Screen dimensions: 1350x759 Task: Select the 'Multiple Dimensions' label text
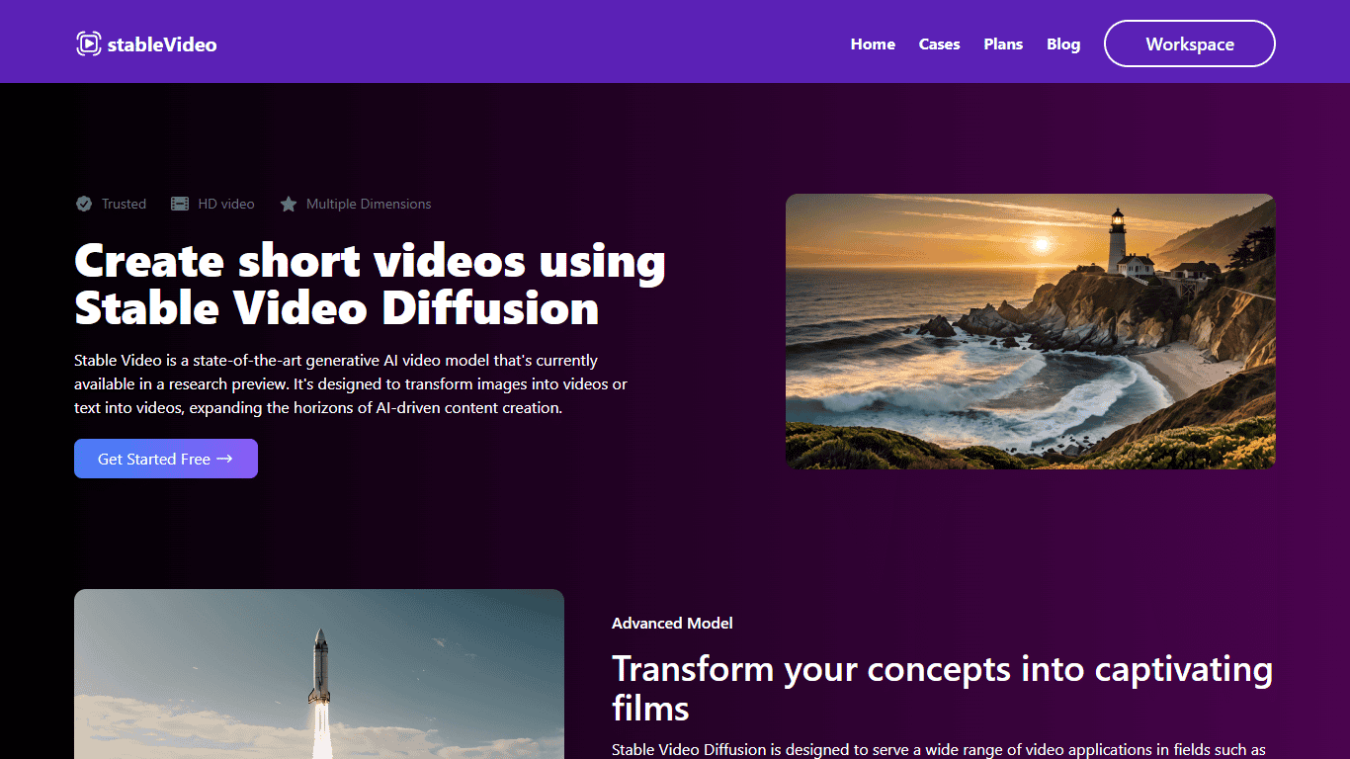point(369,204)
